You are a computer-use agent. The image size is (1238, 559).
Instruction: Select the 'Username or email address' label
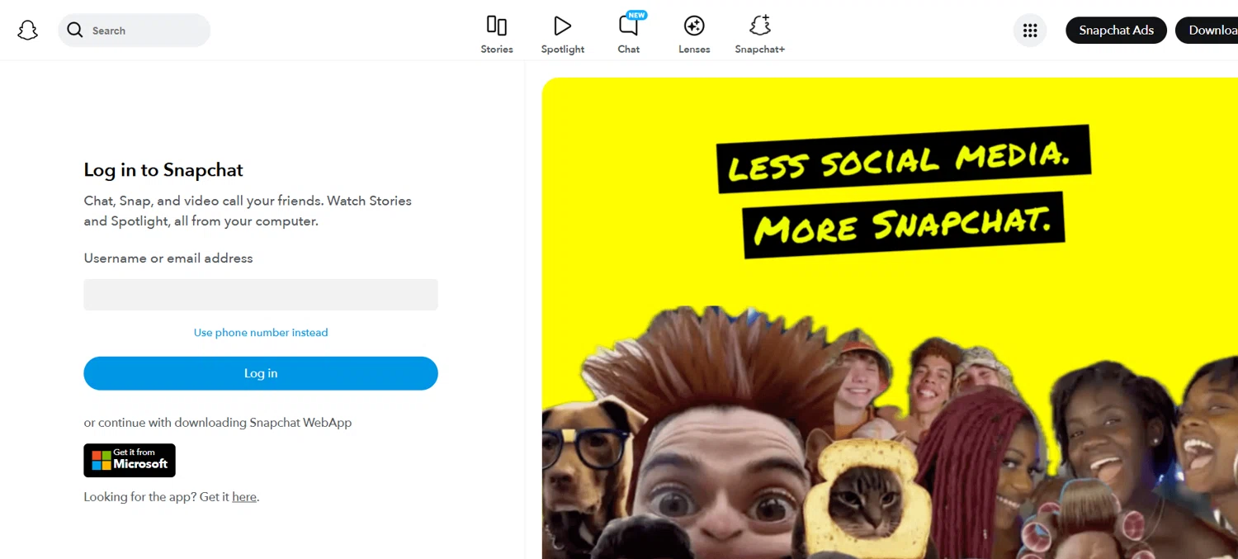[x=168, y=258]
